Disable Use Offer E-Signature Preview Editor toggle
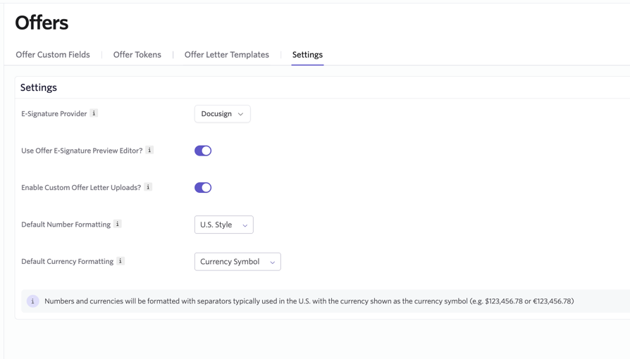630x359 pixels. point(203,151)
